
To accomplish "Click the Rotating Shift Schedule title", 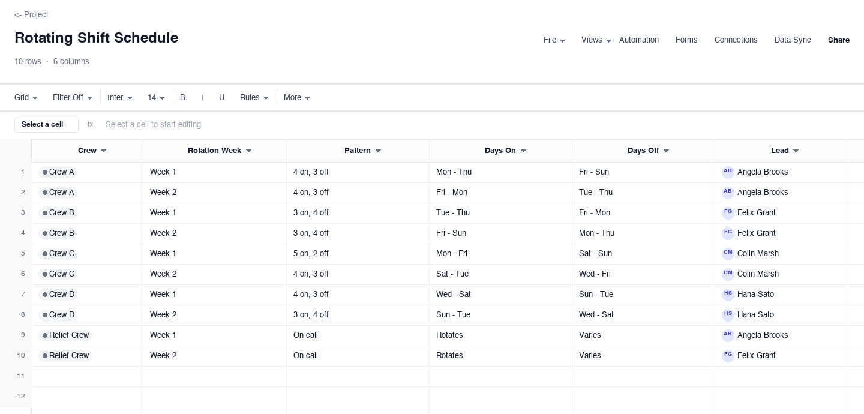I will click(x=96, y=38).
